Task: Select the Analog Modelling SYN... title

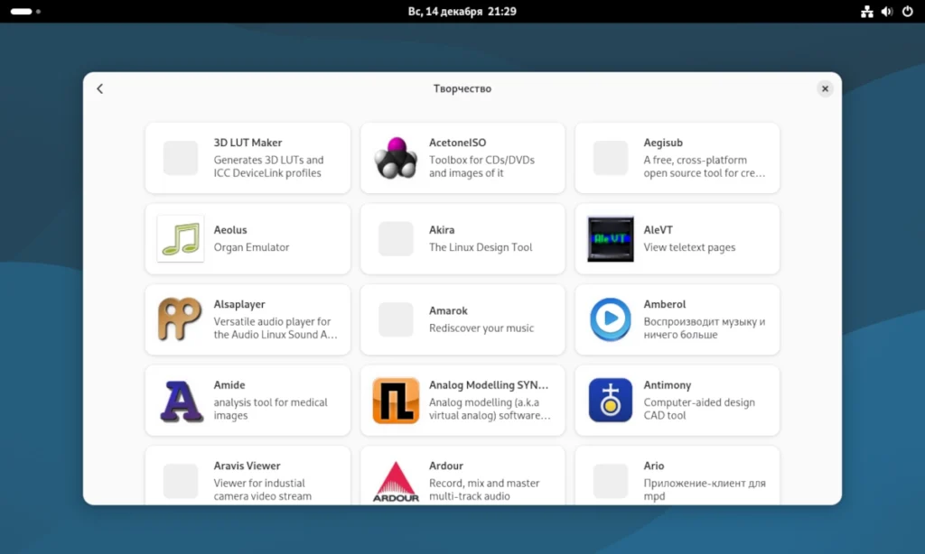Action: [489, 385]
